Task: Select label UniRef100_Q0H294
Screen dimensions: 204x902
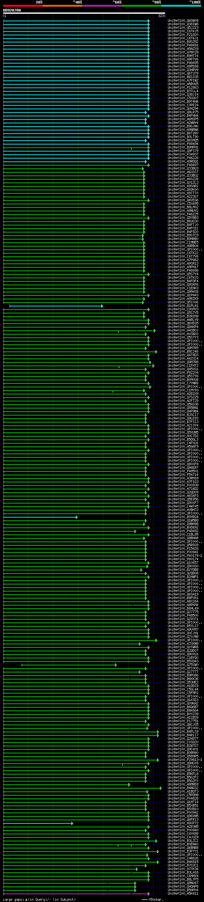Action: [x=183, y=108]
